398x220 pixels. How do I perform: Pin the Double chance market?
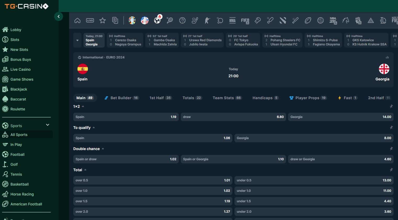pyautogui.click(x=391, y=149)
